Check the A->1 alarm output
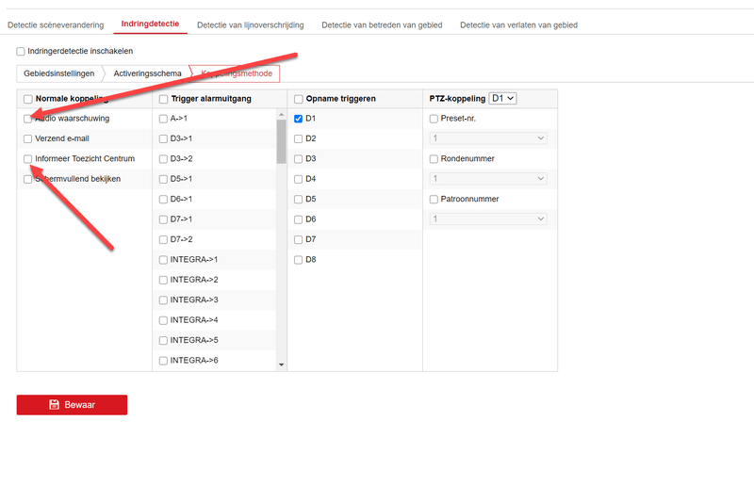Viewport: 754px width, 502px height. click(163, 119)
